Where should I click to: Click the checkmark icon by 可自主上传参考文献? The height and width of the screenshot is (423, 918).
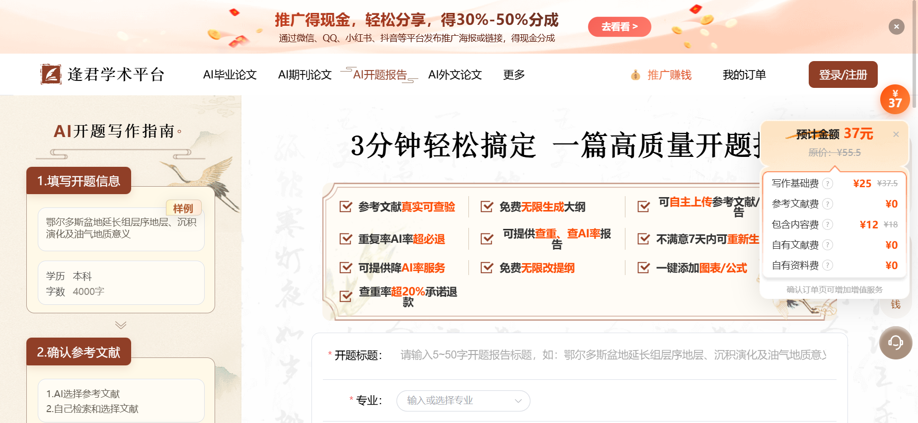[644, 207]
